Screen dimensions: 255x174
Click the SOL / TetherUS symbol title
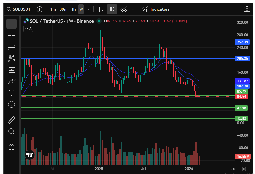(x=62, y=21)
